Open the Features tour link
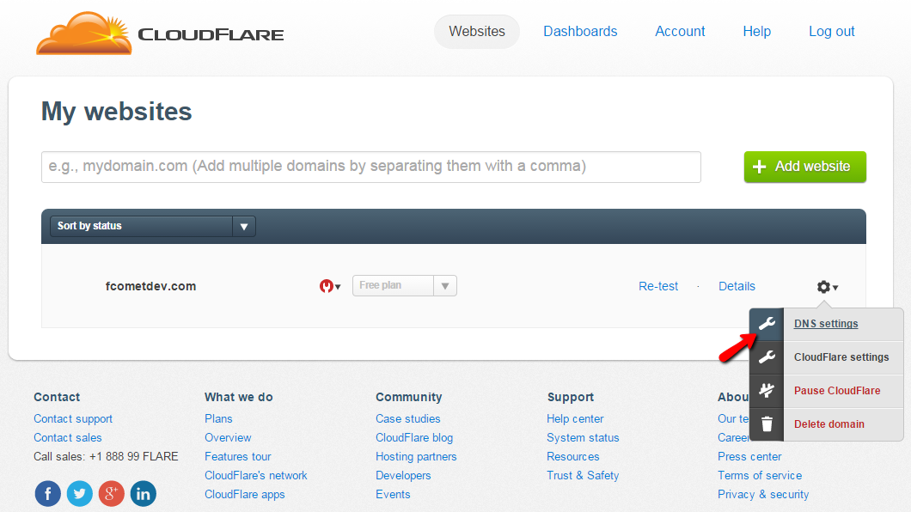 pos(237,456)
